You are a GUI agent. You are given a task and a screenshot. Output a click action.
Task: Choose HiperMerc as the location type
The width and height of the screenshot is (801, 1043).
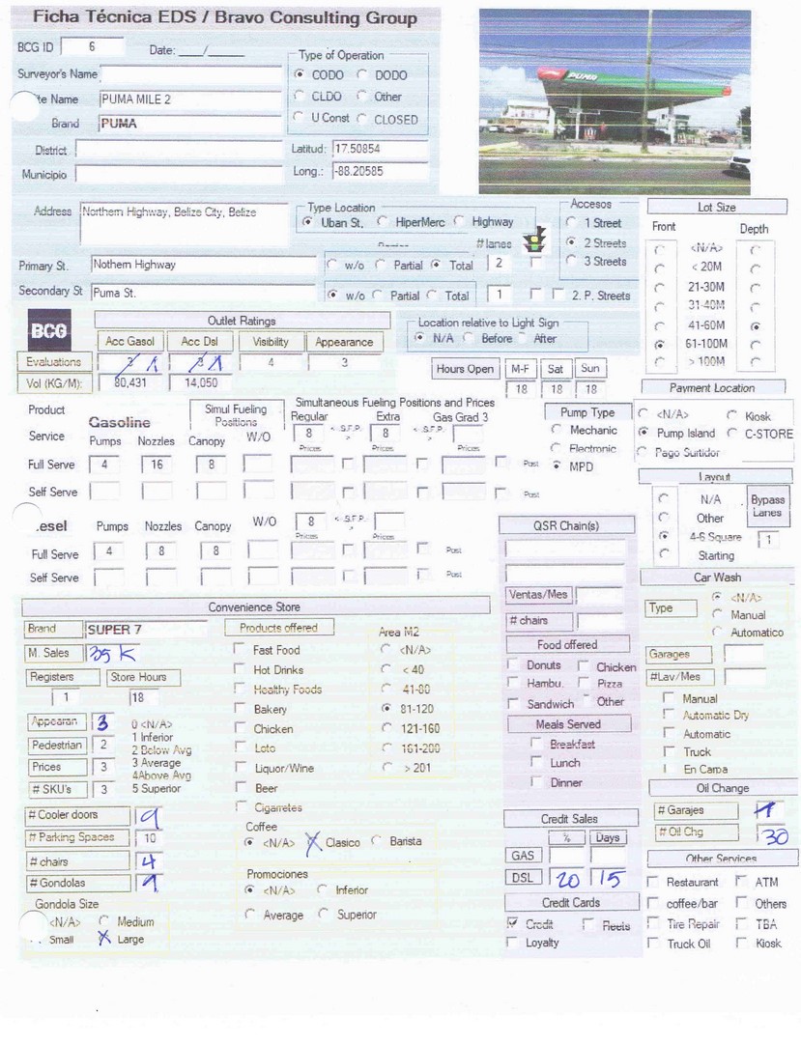[x=383, y=221]
